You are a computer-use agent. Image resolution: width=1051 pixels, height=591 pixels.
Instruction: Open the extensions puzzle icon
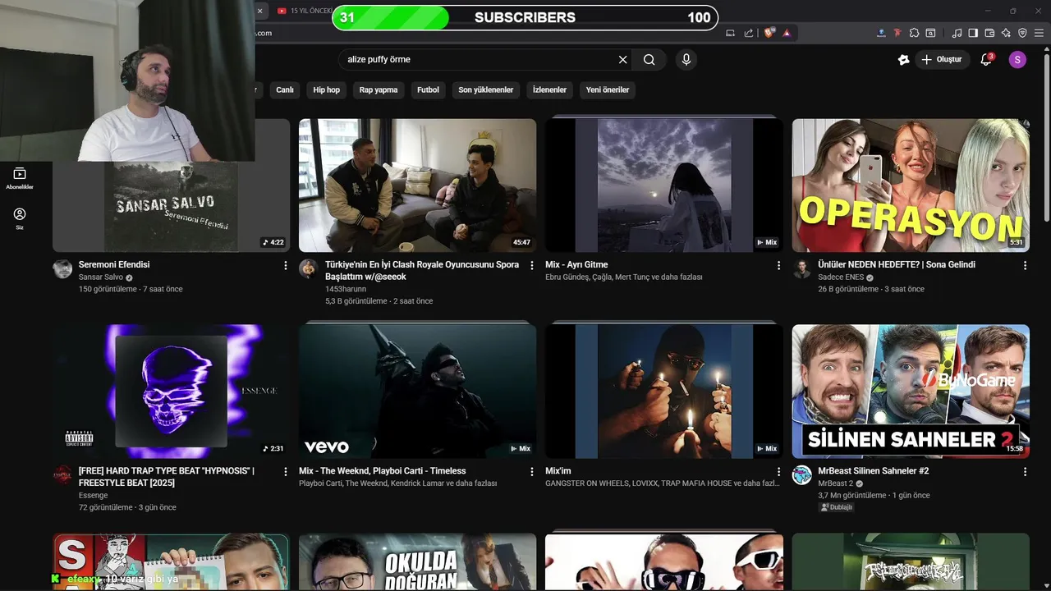click(914, 33)
